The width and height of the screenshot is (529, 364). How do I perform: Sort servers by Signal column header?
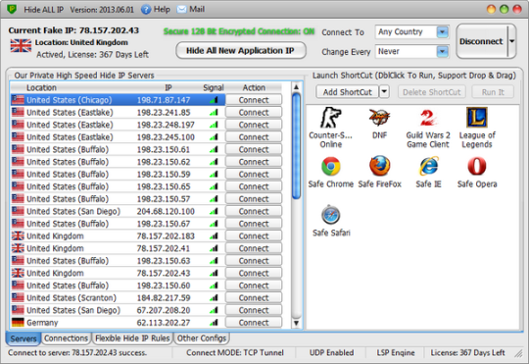pyautogui.click(x=214, y=87)
